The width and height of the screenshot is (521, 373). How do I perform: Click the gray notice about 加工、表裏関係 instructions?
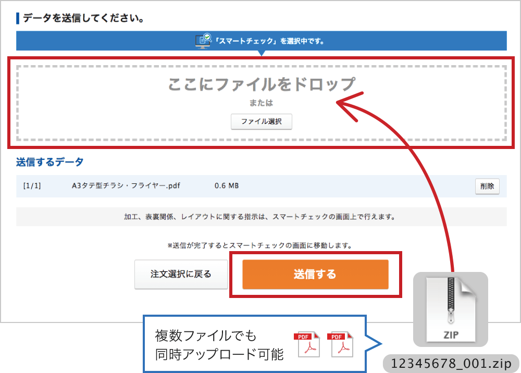[x=261, y=216]
